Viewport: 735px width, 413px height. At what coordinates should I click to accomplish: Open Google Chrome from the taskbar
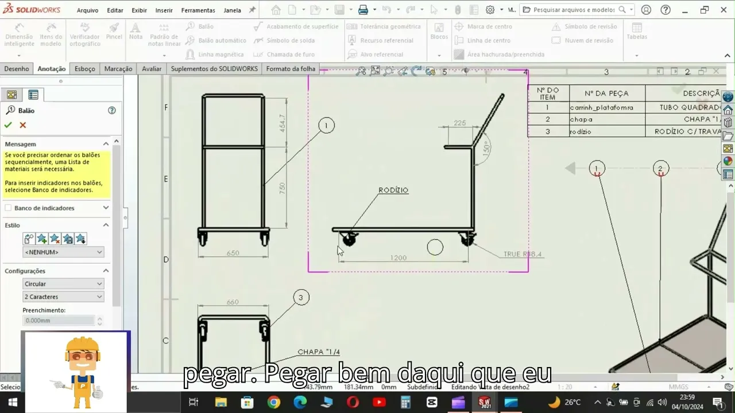(274, 402)
